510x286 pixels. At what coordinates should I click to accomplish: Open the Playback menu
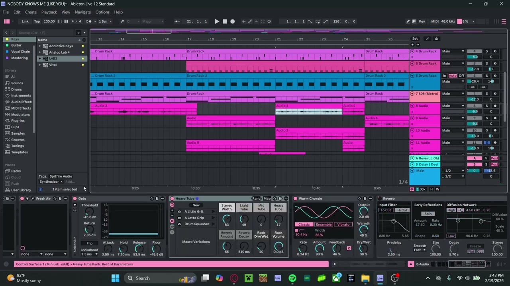(x=49, y=12)
